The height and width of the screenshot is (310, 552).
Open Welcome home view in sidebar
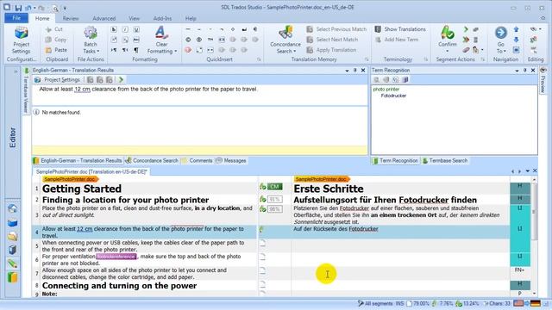tap(12, 208)
